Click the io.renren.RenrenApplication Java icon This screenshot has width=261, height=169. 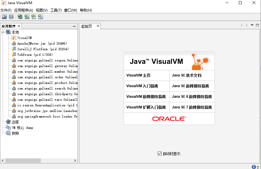[14, 105]
